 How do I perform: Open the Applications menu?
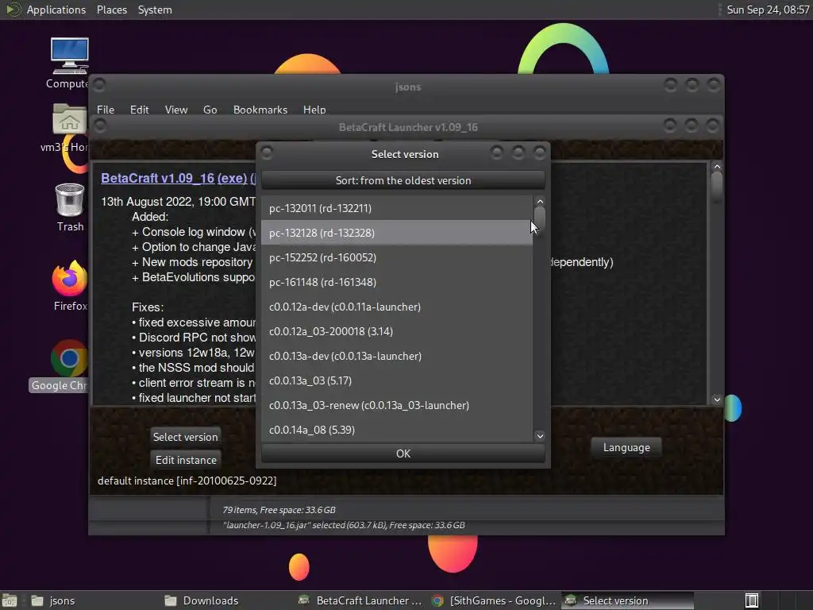click(56, 10)
